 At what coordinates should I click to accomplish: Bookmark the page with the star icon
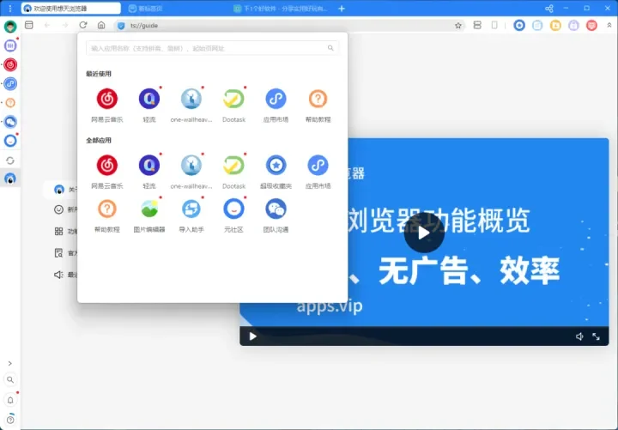click(458, 26)
